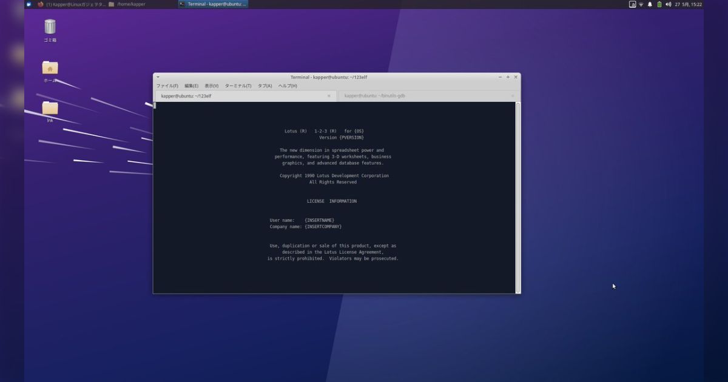728x382 pixels.
Task: Click "Version {PVERSION}" text line
Action: [x=342, y=138]
